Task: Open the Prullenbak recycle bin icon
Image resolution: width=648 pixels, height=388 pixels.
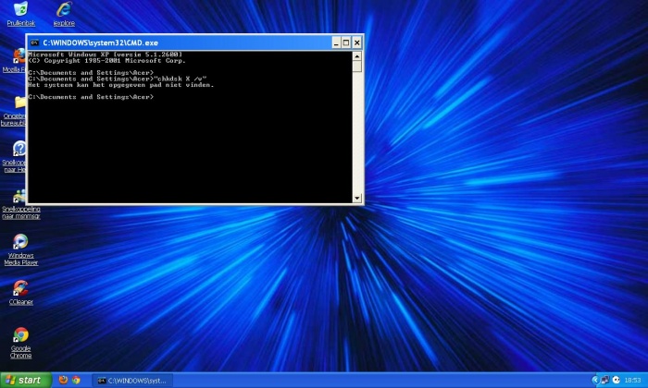Action: pyautogui.click(x=20, y=14)
